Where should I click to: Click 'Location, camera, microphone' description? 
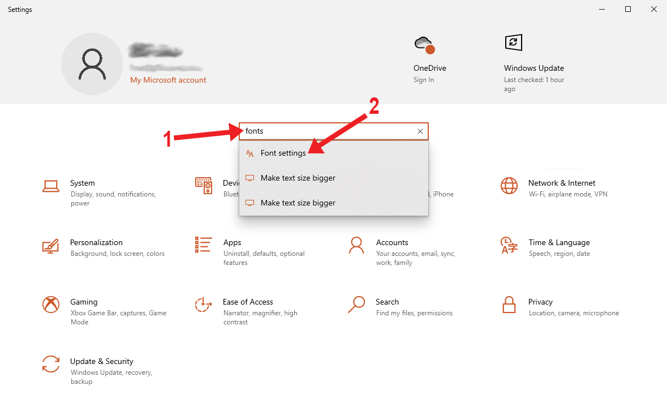[574, 313]
